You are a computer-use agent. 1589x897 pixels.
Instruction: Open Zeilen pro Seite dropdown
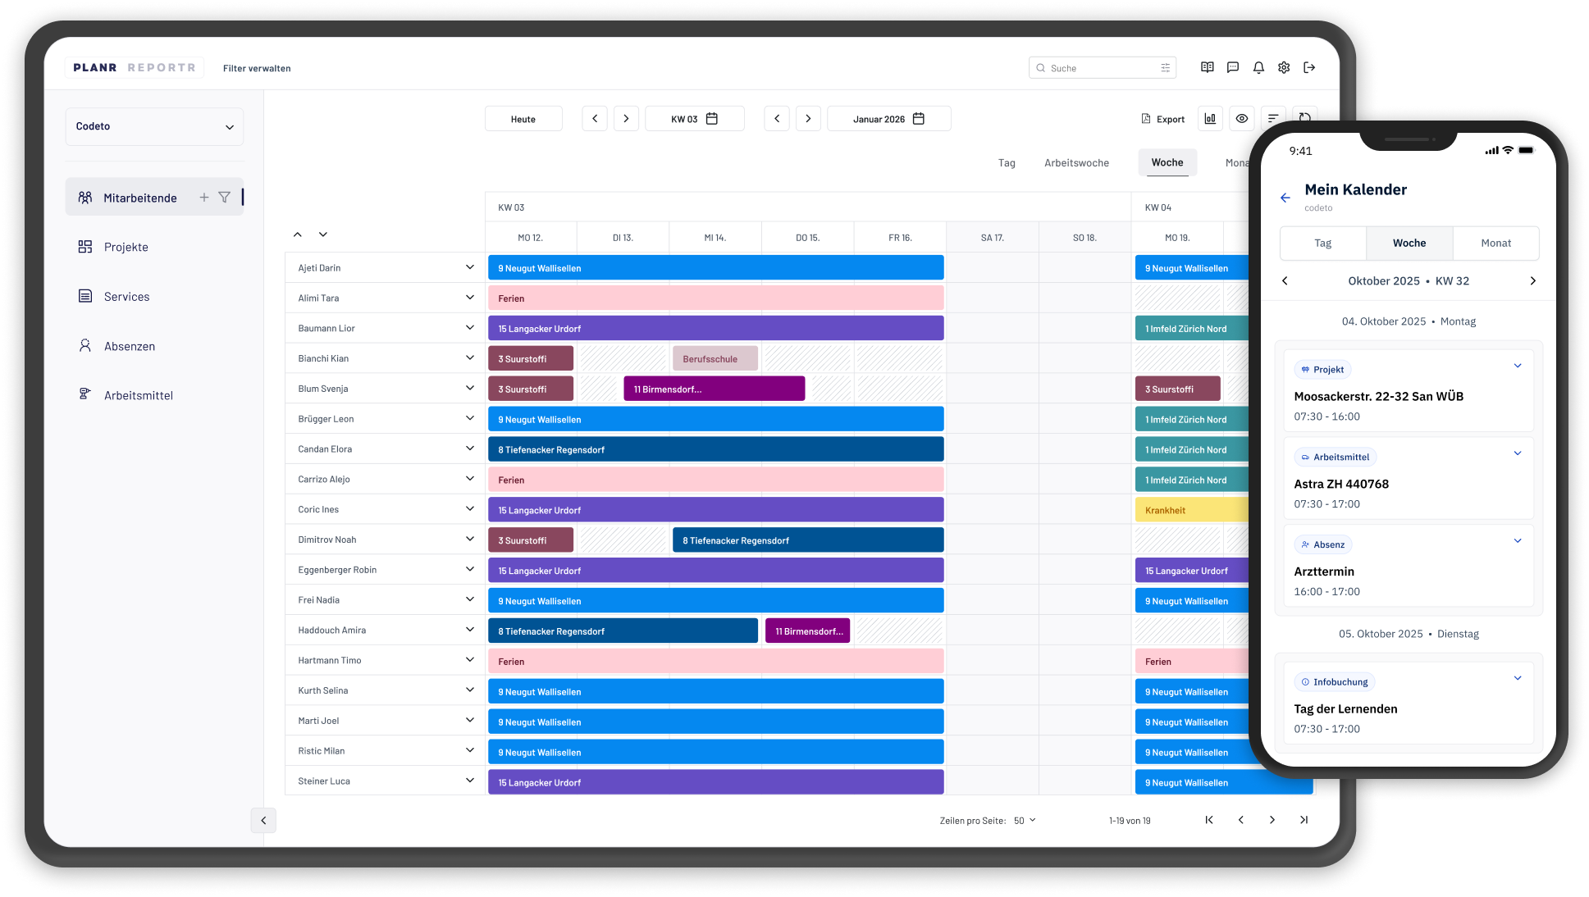(x=1025, y=821)
